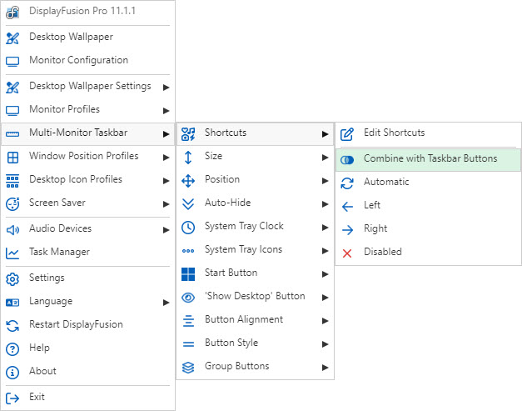Click the Exit door arrow icon
The height and width of the screenshot is (411, 522).
tap(12, 398)
